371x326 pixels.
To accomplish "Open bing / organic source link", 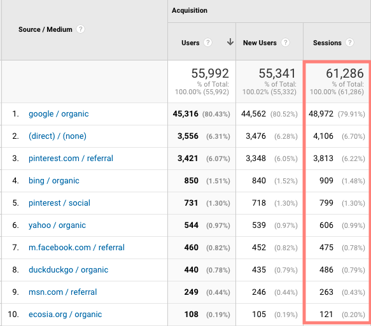I will (x=54, y=181).
